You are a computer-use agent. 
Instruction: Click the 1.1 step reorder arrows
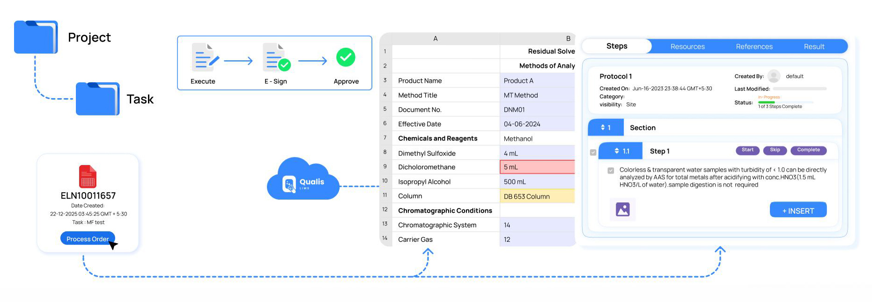[x=617, y=151]
